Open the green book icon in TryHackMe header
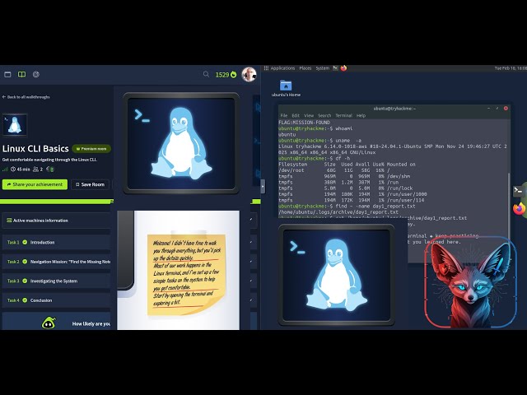Viewport: 527px width, 395px height. click(x=21, y=74)
